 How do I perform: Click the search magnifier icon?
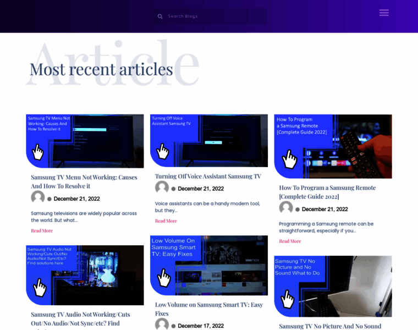[x=160, y=16]
